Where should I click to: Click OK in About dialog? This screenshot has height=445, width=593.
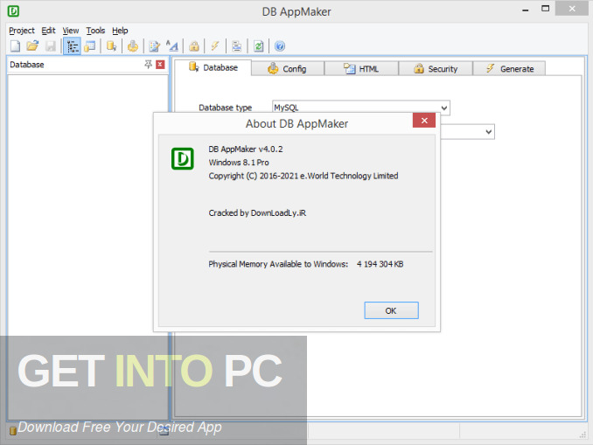391,310
